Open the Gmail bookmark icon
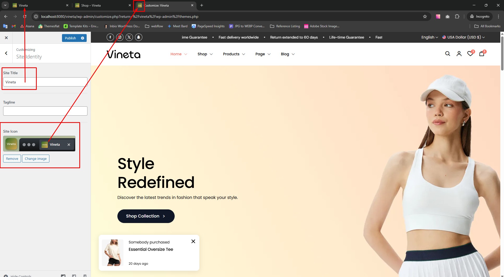Viewport: 504px width, 277px height. click(x=14, y=26)
